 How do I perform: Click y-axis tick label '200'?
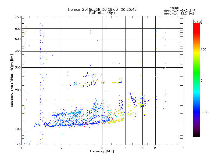click(x=18, y=90)
